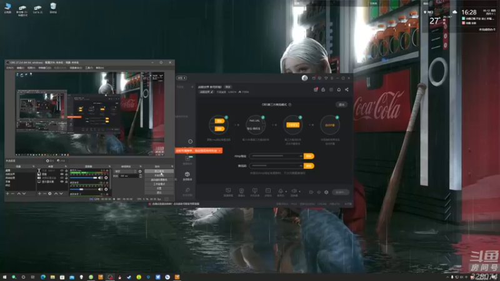This screenshot has width=500, height=281.
Task: Move the selected scene down in OBS
Action: pos(24,194)
